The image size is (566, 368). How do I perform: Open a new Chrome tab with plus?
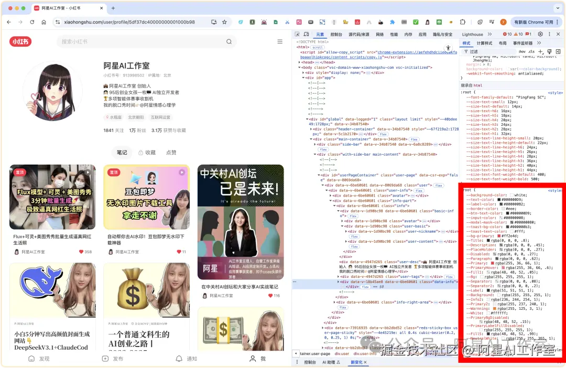click(x=113, y=8)
